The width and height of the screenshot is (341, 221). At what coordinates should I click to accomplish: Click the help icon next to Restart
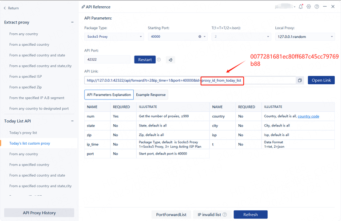pos(159,59)
